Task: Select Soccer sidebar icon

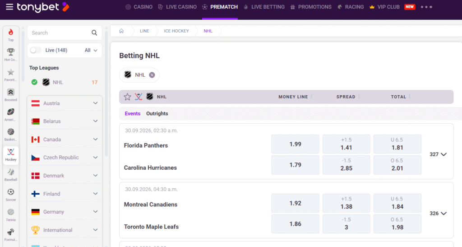Action: click(x=11, y=192)
